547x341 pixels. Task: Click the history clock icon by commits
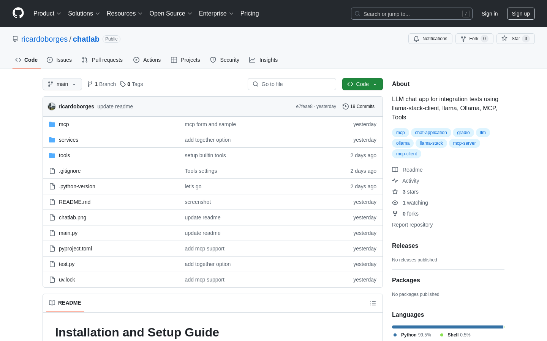click(345, 106)
